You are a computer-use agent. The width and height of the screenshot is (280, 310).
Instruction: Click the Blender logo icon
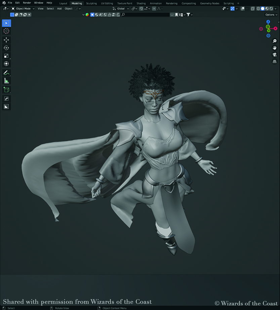coord(4,3)
